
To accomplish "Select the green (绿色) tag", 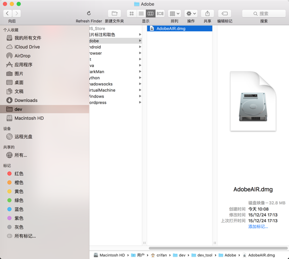I will [44, 200].
